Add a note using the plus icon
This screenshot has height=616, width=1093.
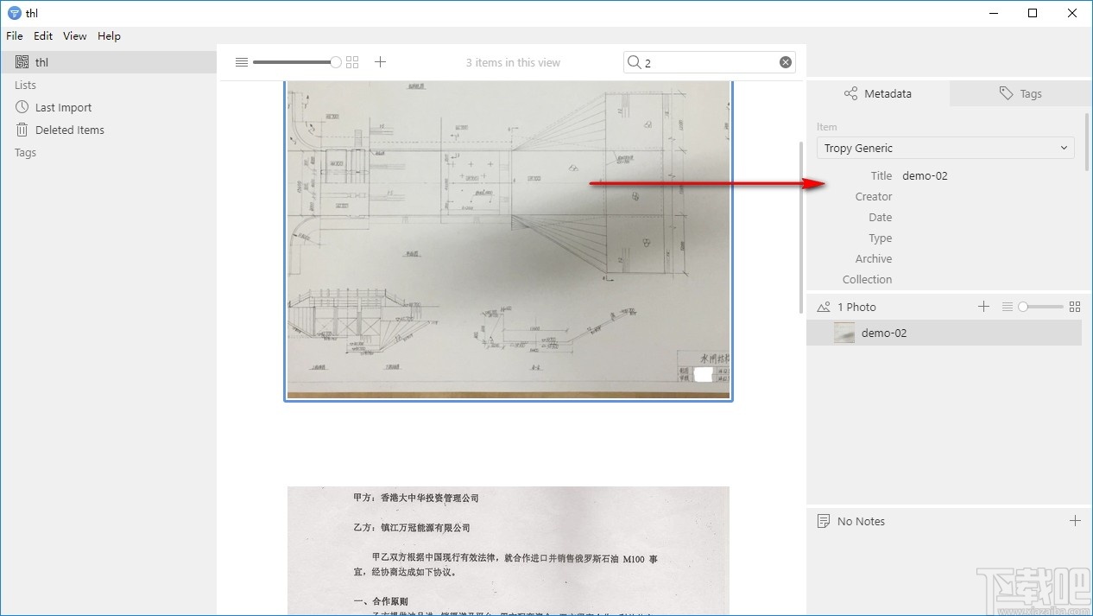coord(1076,520)
